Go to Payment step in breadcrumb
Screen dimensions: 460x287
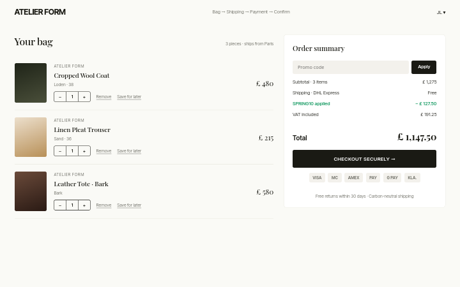click(x=259, y=11)
